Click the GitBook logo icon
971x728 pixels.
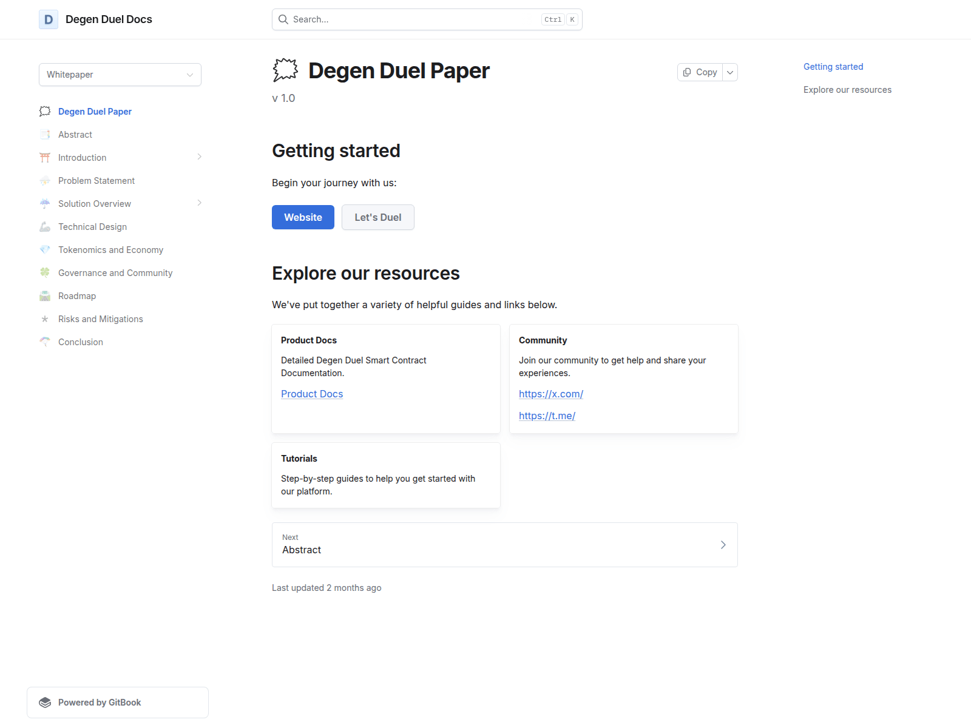click(45, 703)
